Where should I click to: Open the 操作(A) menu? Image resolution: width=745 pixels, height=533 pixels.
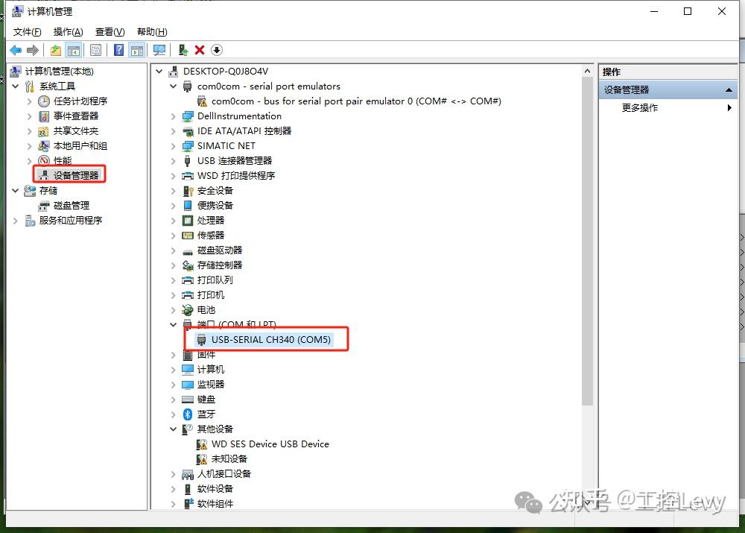[x=68, y=31]
